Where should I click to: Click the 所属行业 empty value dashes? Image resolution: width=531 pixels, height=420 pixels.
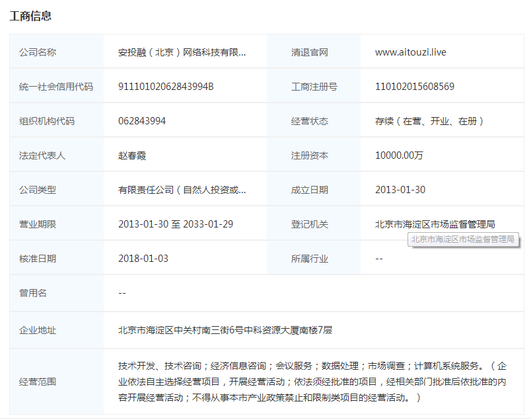379,259
